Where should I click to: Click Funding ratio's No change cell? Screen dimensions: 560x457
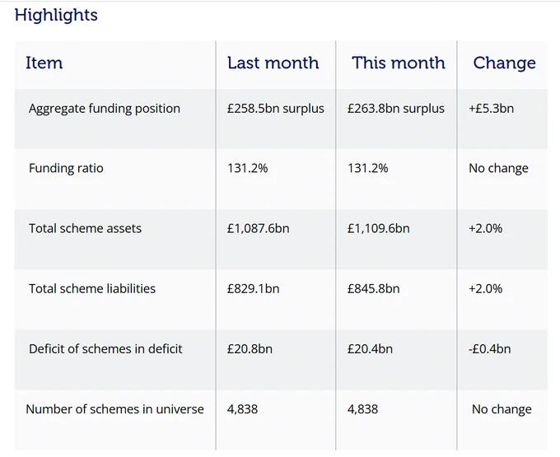[x=498, y=168]
